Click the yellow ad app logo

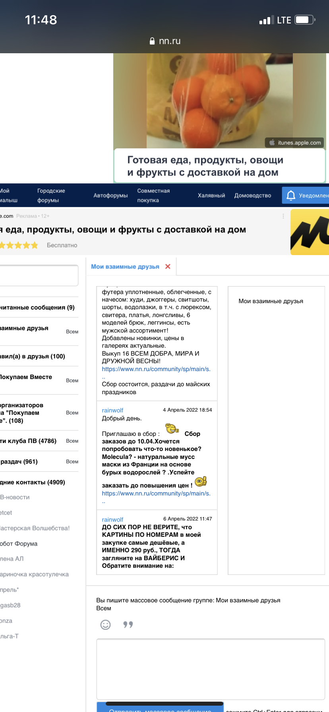pyautogui.click(x=310, y=232)
